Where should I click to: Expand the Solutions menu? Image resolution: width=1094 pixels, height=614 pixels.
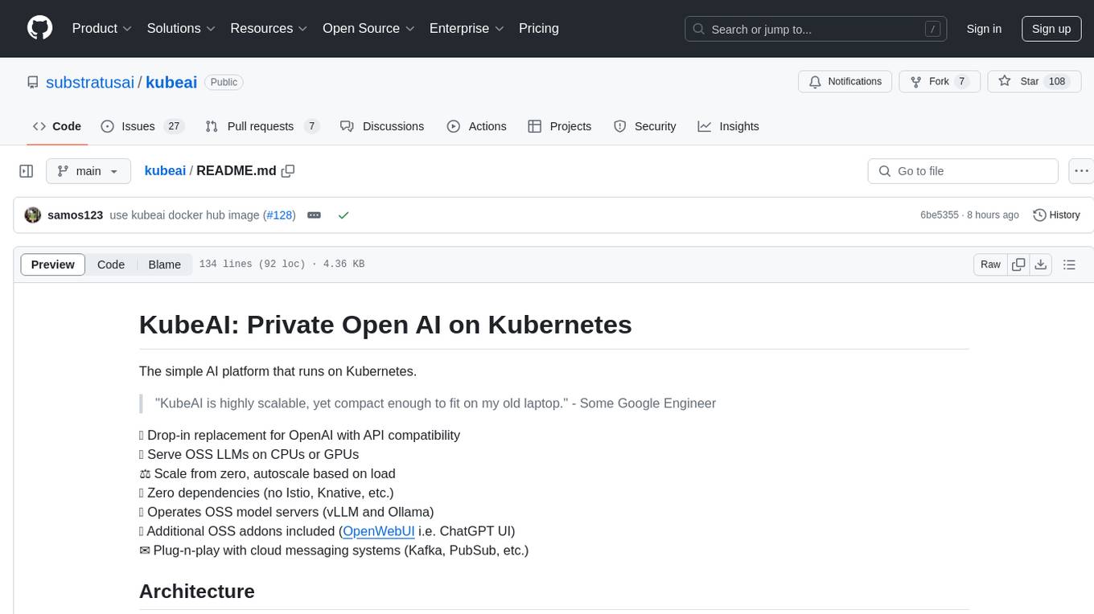point(181,28)
